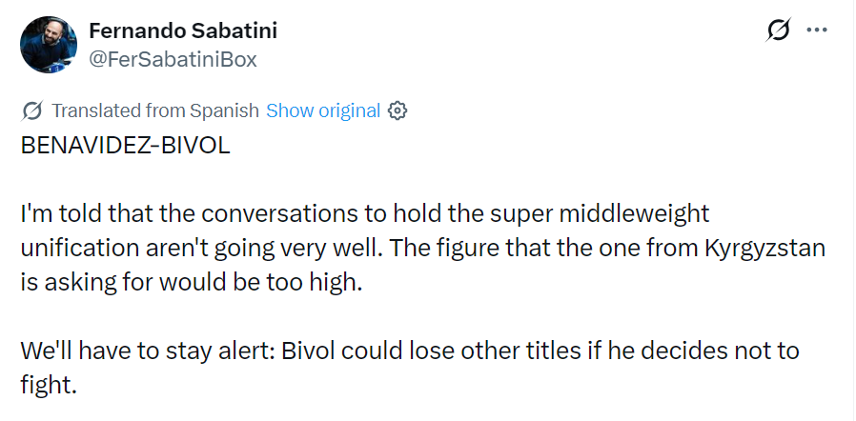This screenshot has width=856, height=421.
Task: Click the final word 'fight.'
Action: click(x=47, y=385)
